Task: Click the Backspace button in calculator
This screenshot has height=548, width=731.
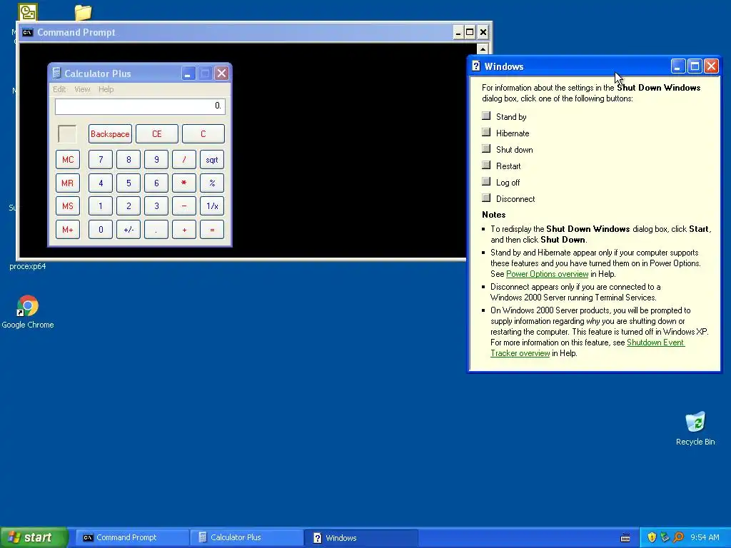Action: (110, 133)
